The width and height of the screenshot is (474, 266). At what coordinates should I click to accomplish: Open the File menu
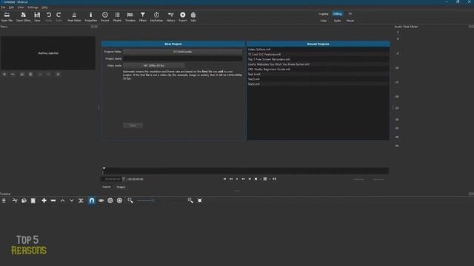pos(3,7)
